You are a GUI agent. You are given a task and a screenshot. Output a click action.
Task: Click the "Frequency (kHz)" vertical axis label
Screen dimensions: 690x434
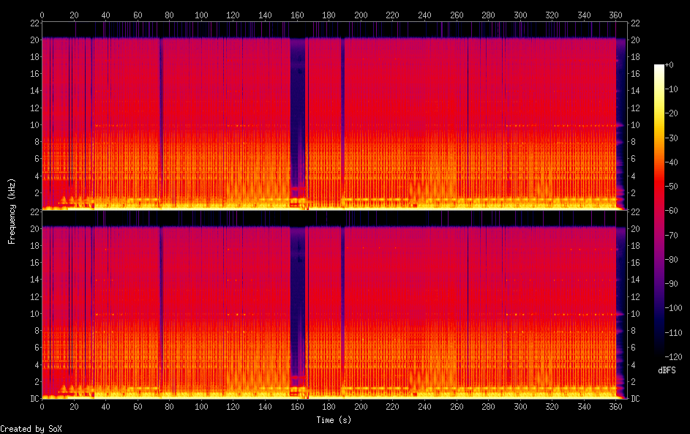[x=12, y=211]
